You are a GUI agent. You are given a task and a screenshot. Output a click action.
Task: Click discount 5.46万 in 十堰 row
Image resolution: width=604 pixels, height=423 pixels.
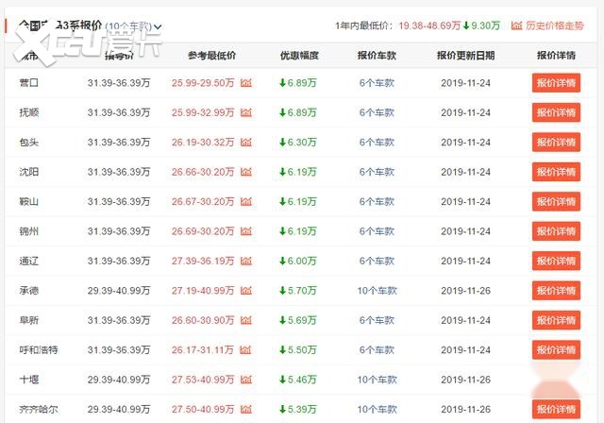click(x=298, y=380)
